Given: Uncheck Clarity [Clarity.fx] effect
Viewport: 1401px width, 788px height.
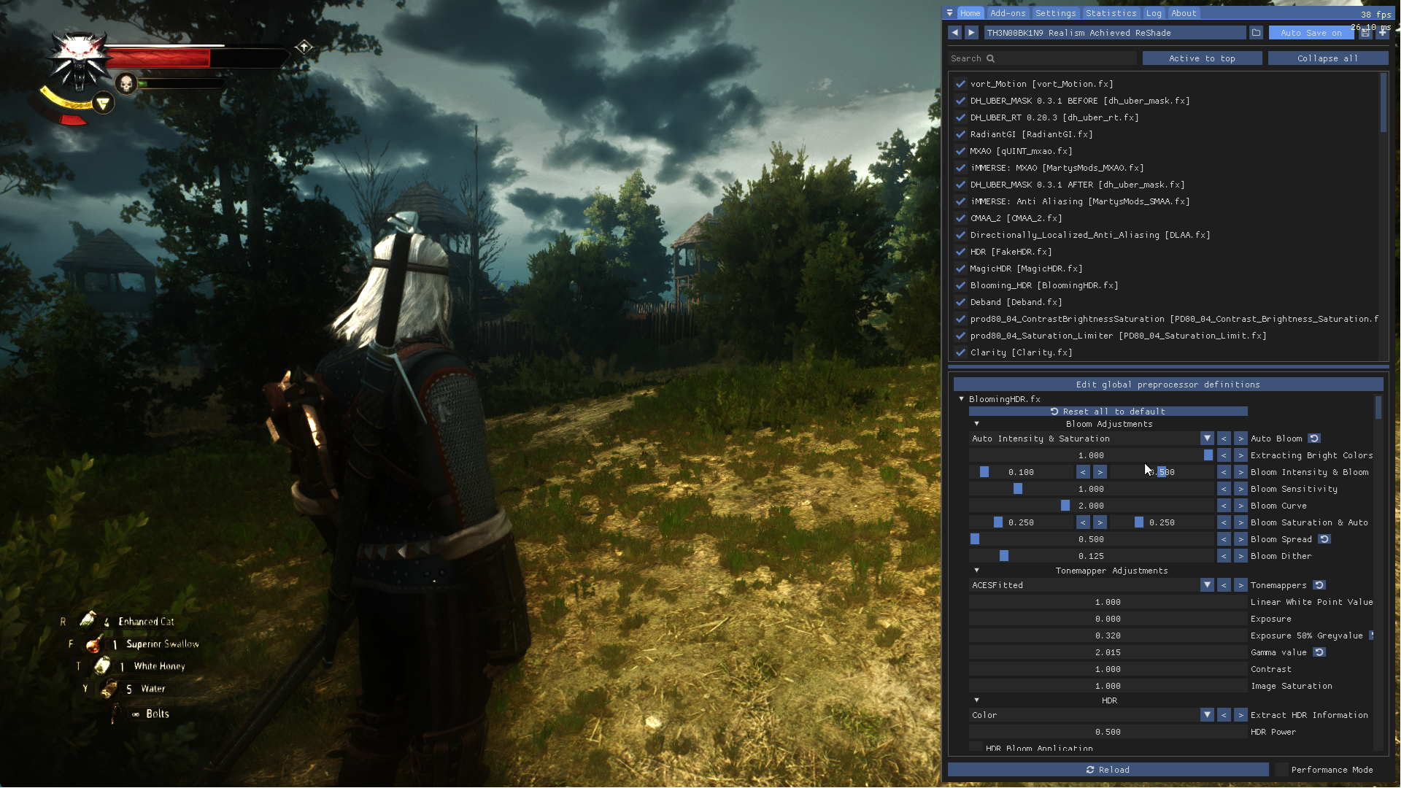Looking at the screenshot, I should [960, 352].
